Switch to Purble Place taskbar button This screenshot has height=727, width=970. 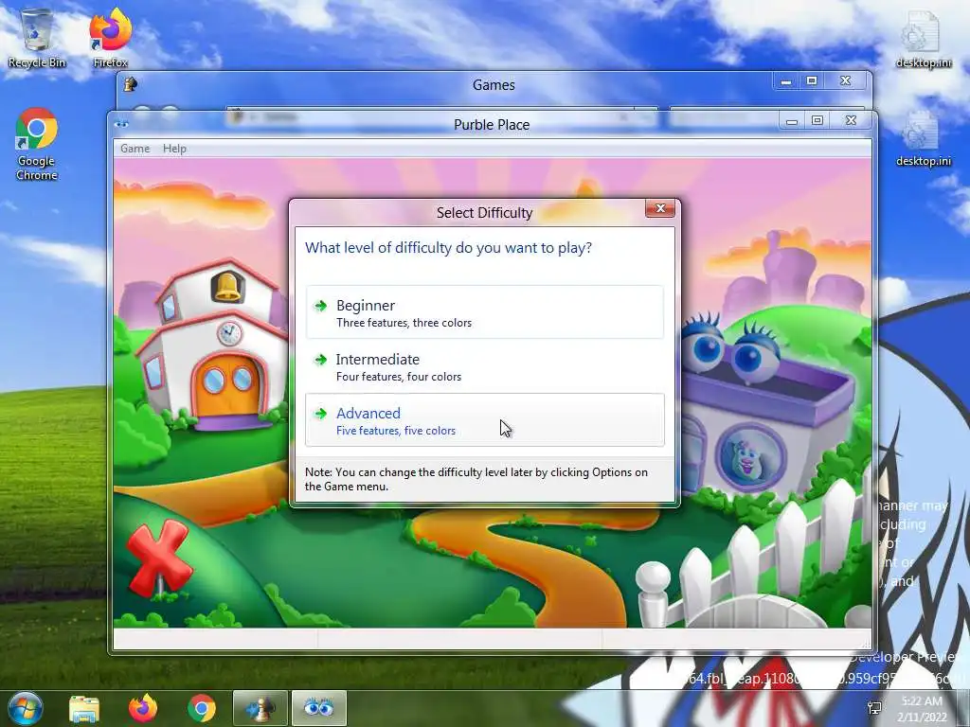pos(318,708)
